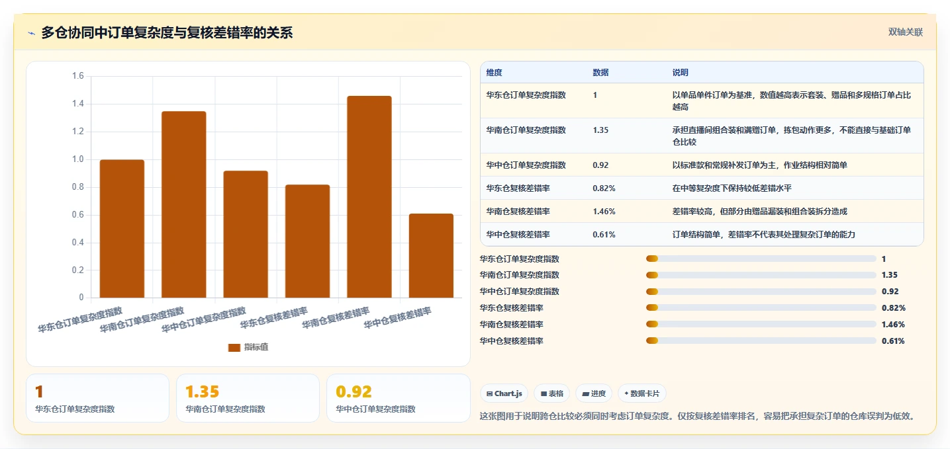The image size is (950, 449).
Task: Click the 华中仓订单复杂度指数 bar in chart
Action: pyautogui.click(x=246, y=234)
